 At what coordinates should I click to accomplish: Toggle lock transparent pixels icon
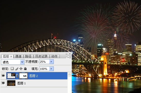click(x=12, y=69)
